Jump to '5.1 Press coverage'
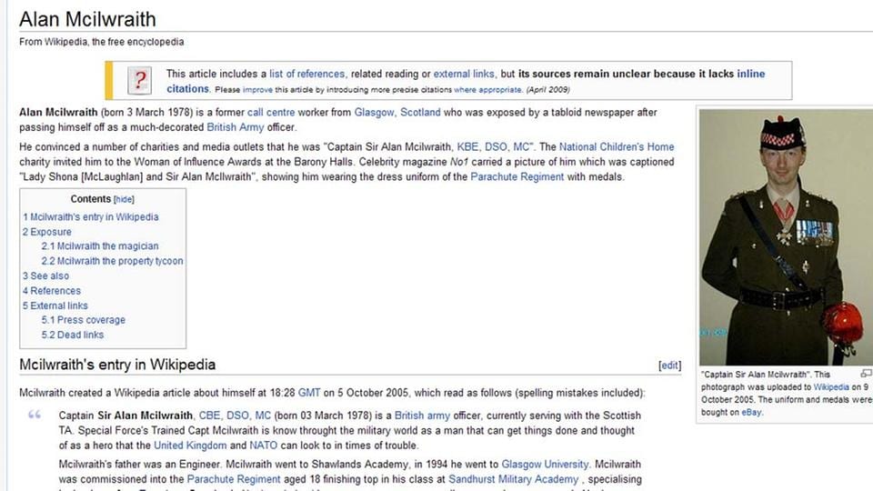 point(84,320)
